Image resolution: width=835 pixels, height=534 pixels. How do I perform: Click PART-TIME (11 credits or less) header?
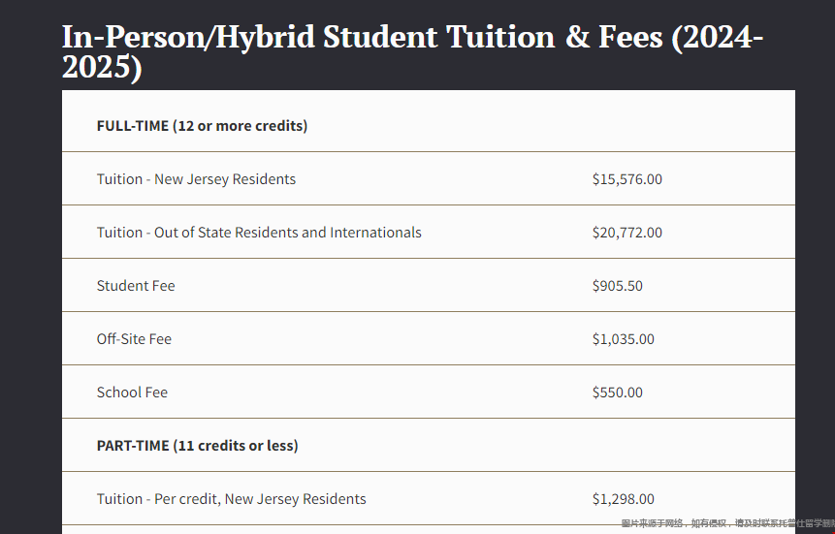tap(197, 446)
